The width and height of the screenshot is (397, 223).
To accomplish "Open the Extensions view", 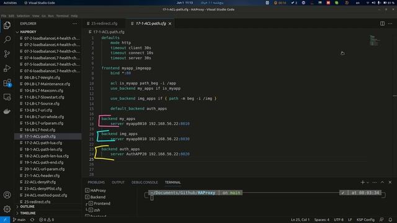I will (7, 82).
